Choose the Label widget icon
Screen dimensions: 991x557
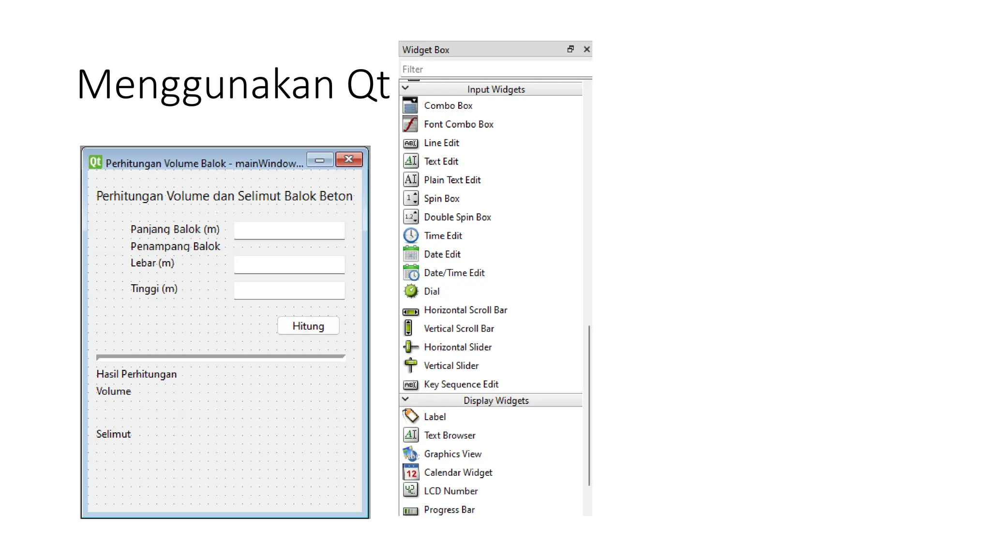tap(410, 416)
